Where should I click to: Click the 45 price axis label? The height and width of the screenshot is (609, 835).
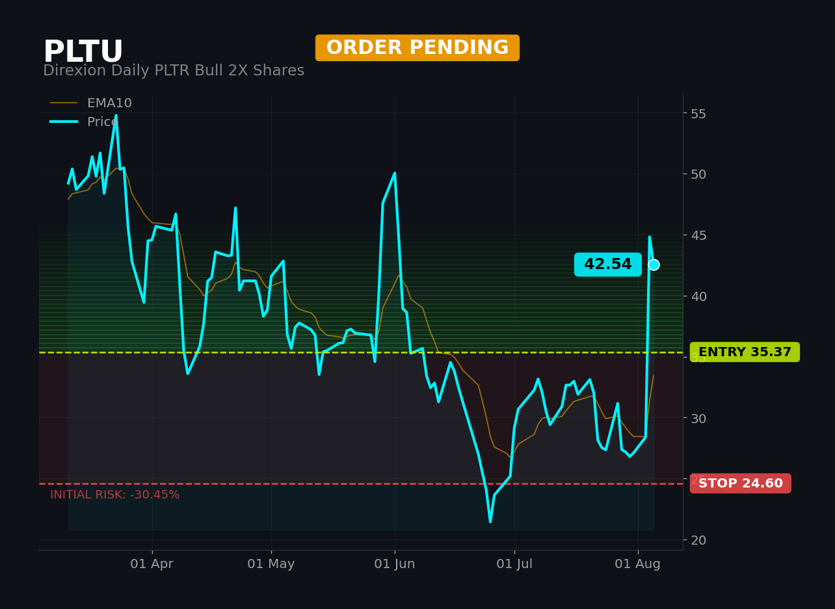coord(698,235)
